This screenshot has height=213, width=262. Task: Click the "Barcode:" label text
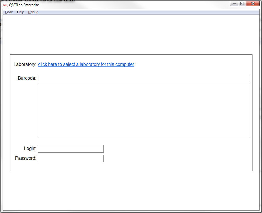click(x=27, y=78)
